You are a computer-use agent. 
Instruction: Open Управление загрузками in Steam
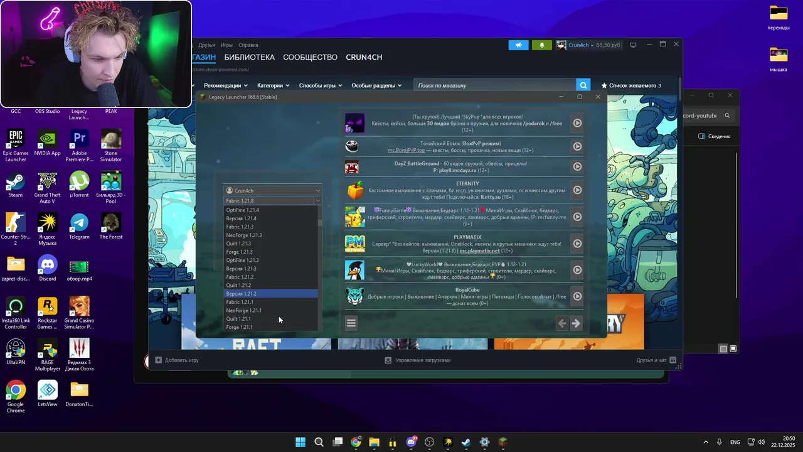click(418, 360)
